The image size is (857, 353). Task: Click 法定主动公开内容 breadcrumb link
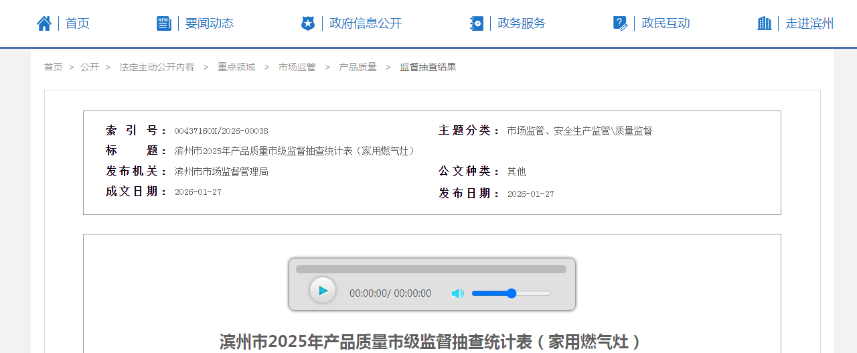tap(157, 67)
